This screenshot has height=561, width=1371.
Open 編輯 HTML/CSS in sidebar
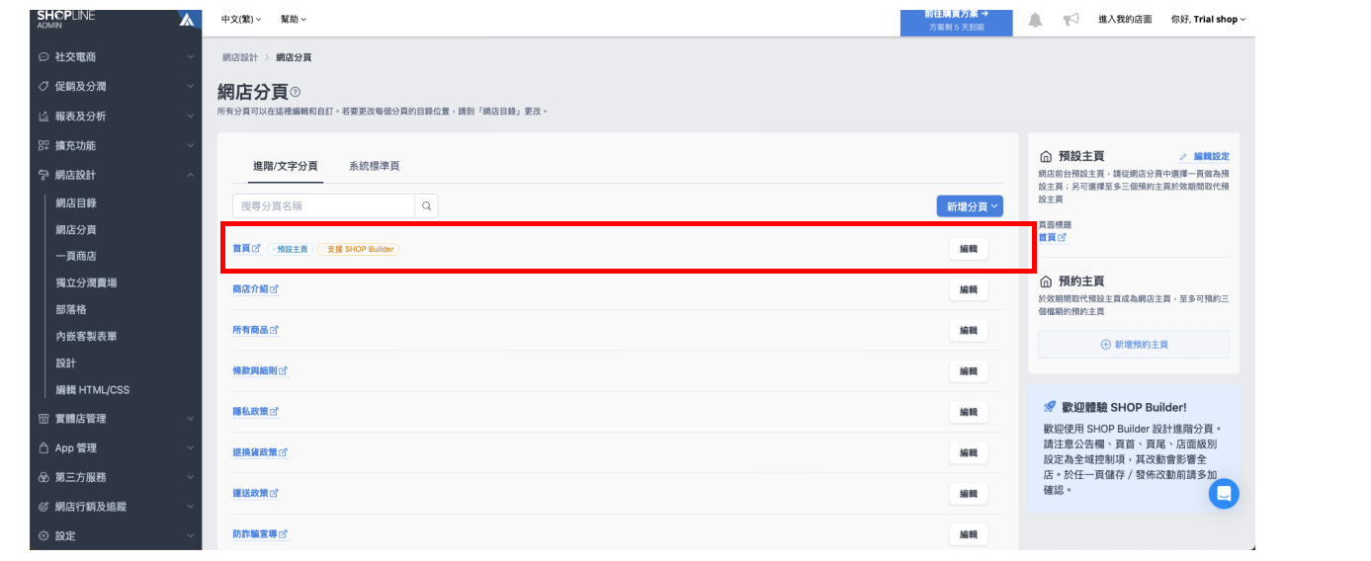click(92, 389)
